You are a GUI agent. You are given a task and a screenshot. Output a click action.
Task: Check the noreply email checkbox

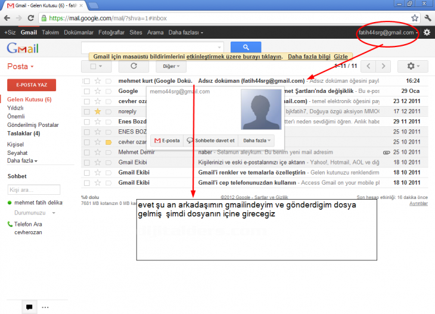87,111
